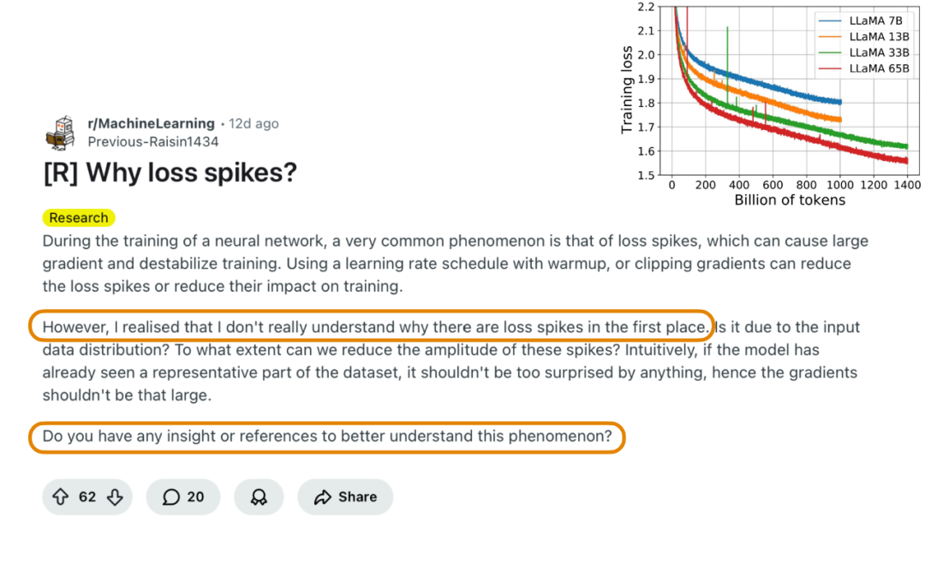Viewport: 925px width, 564px height.
Task: Click the Share arrow icon
Action: coord(323,497)
